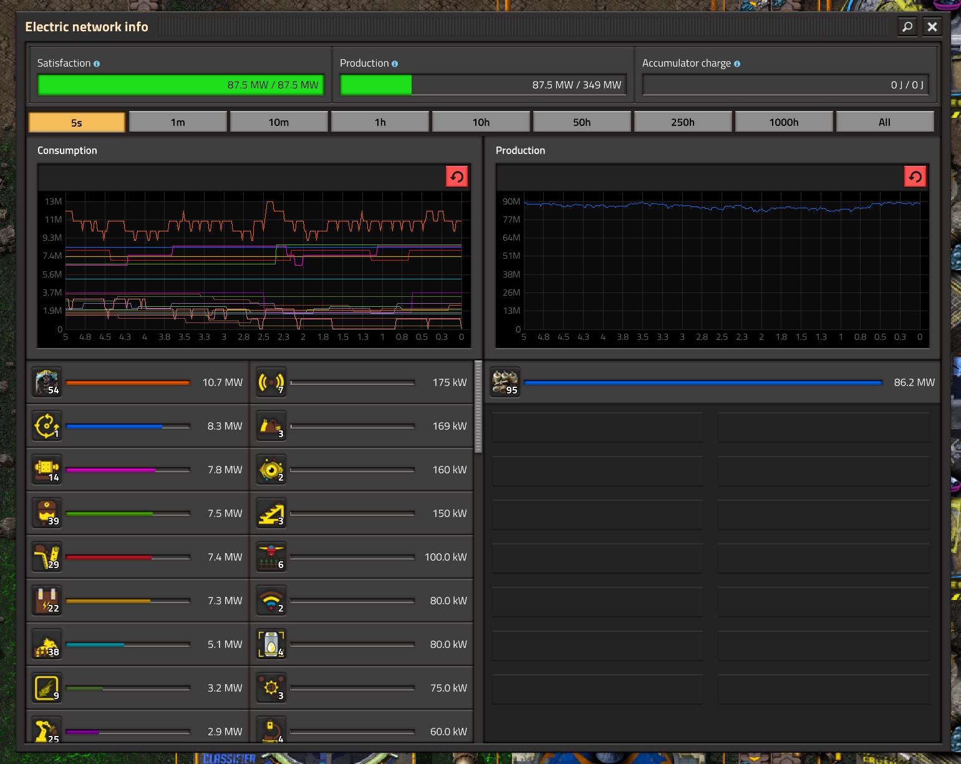The height and width of the screenshot is (764, 961).
Task: Click the 80.0 kW Wi-Fi signal icon
Action: click(x=271, y=601)
